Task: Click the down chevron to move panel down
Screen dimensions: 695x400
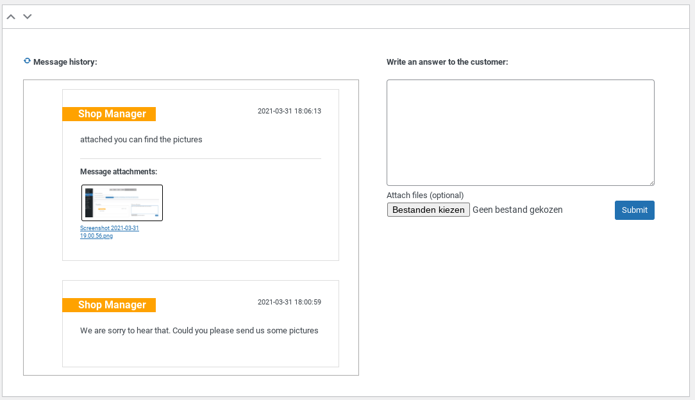Action: (28, 17)
